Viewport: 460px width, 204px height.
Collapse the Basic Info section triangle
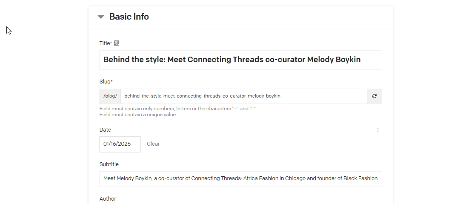click(101, 17)
